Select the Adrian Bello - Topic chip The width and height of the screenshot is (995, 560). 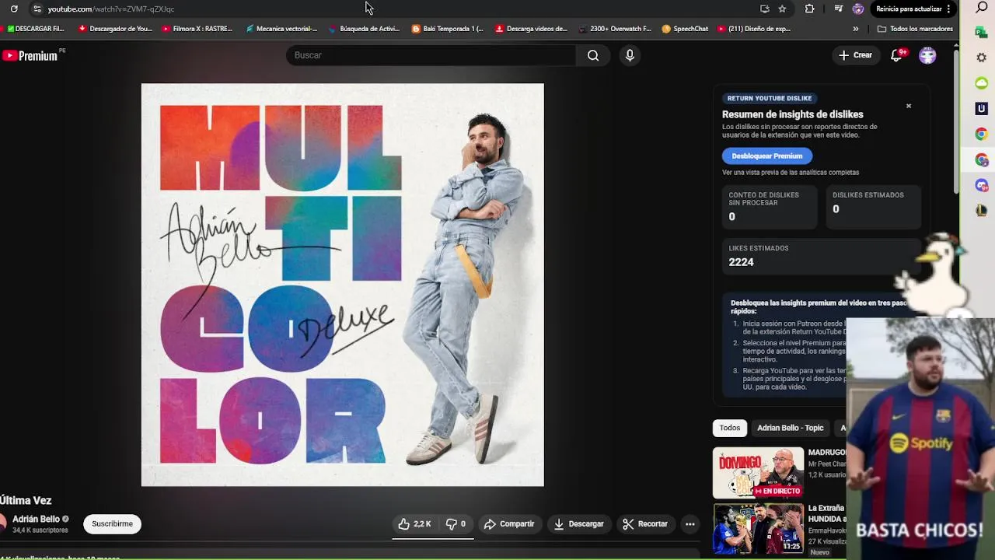tap(790, 428)
